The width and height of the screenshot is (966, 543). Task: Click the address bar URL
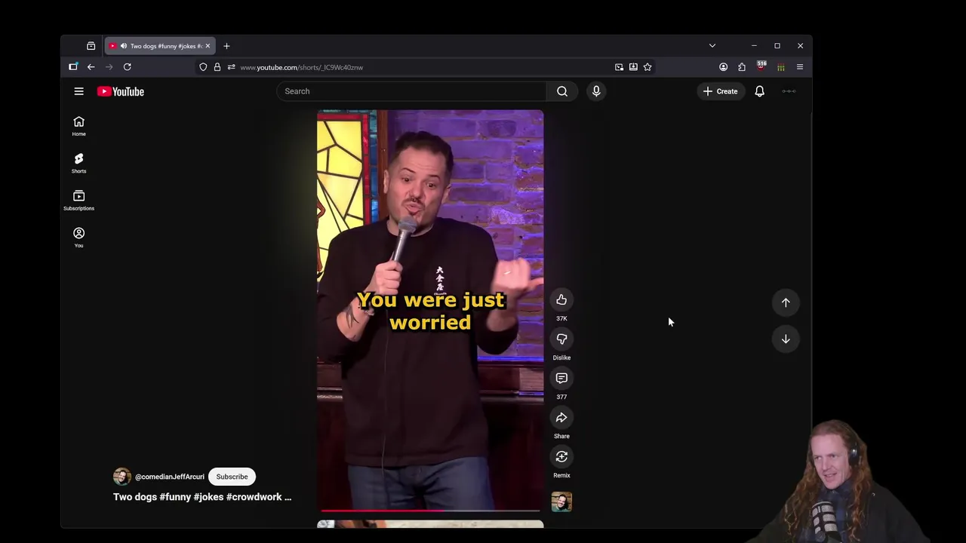point(301,67)
